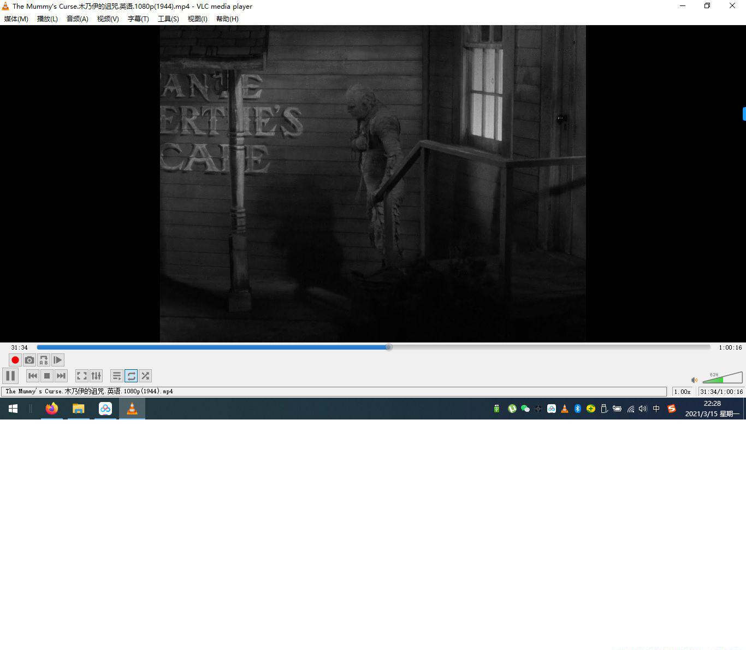Click green USB tray icon
Screen dimensions: 746x650
pos(496,409)
